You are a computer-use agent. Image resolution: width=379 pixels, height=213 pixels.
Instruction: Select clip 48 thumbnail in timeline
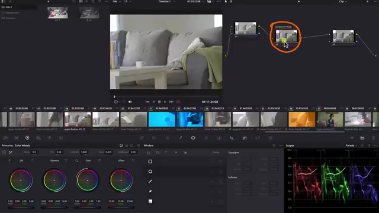78,119
